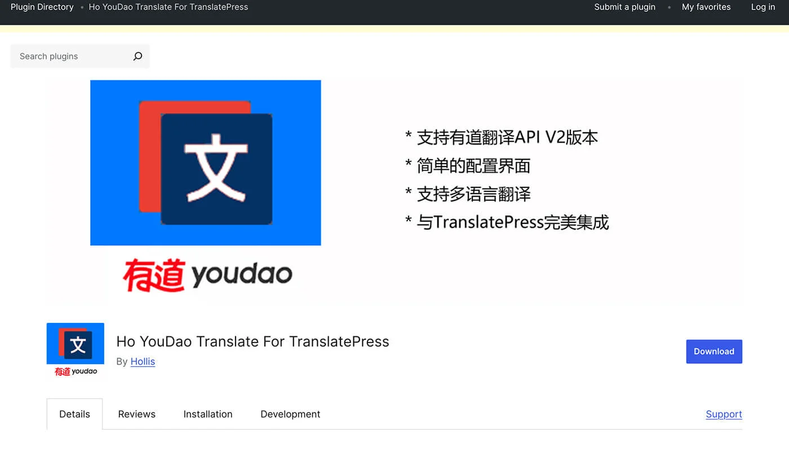Image resolution: width=789 pixels, height=450 pixels.
Task: Click the Support link
Action: pyautogui.click(x=724, y=414)
